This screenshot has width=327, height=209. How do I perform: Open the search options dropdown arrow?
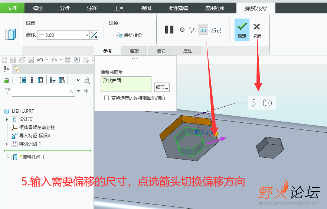(79, 91)
